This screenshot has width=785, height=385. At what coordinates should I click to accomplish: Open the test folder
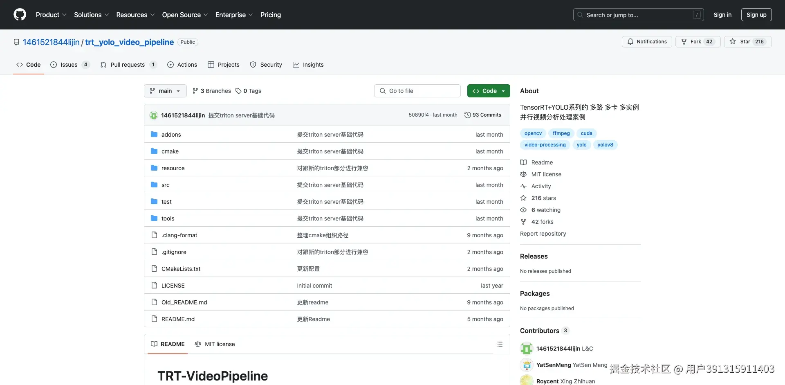pyautogui.click(x=166, y=202)
